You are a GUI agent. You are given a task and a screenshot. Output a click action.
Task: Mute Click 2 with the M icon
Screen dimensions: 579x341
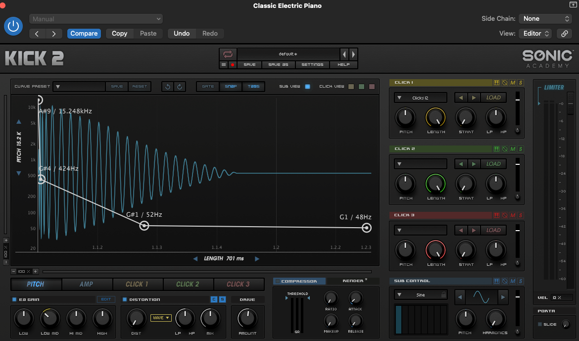tap(513, 149)
